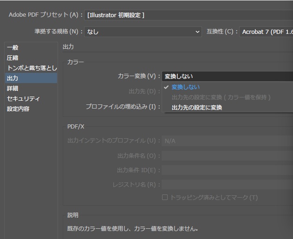Click the chevron on 準拠する規格 dropdown
293x239 pixels.
197,32
